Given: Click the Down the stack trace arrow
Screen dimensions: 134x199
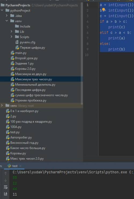Looking at the screenshot, I should click(x=5, y=180).
